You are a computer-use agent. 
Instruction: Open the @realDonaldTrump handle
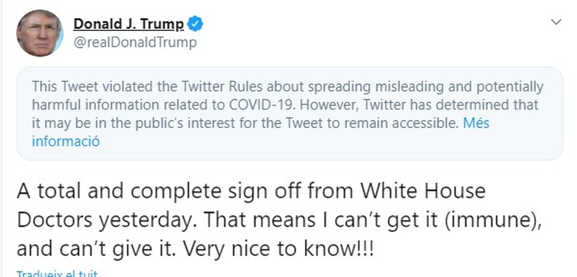pyautogui.click(x=135, y=42)
